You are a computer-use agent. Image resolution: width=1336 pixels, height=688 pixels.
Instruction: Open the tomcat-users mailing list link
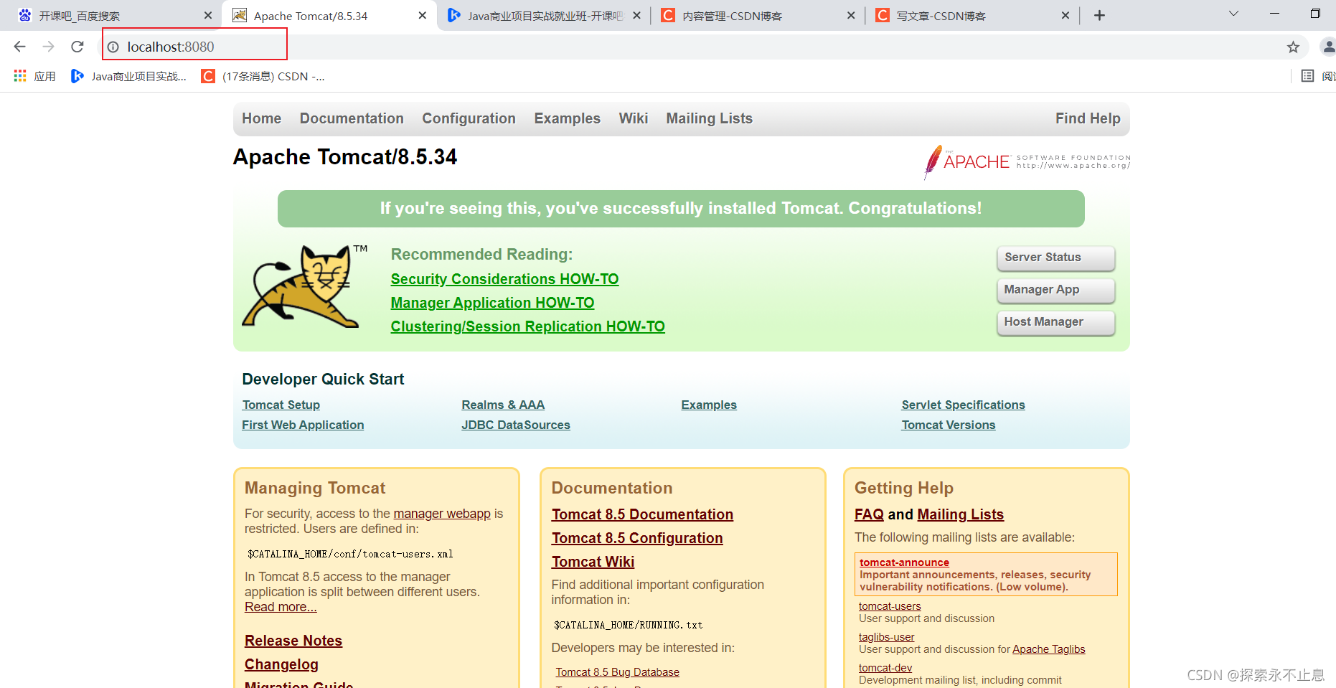890,606
